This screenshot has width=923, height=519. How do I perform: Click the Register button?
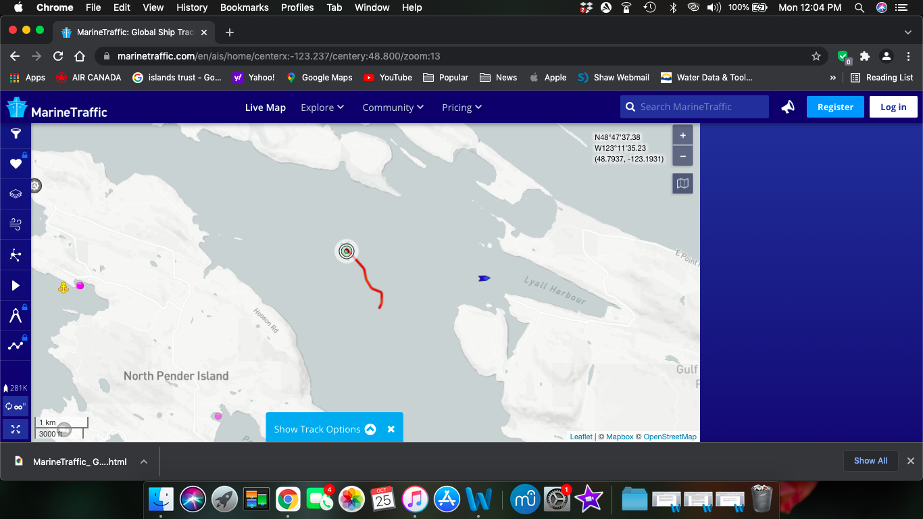tap(835, 107)
